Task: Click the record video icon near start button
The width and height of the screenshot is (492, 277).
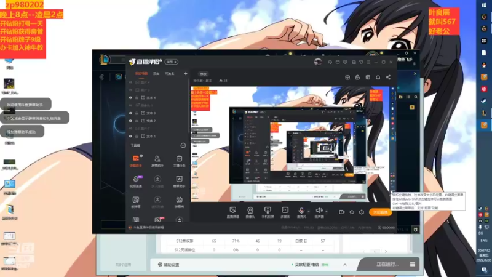Action: tap(342, 212)
